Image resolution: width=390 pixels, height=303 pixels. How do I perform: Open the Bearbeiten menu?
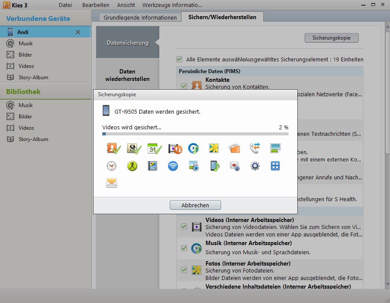(95, 5)
